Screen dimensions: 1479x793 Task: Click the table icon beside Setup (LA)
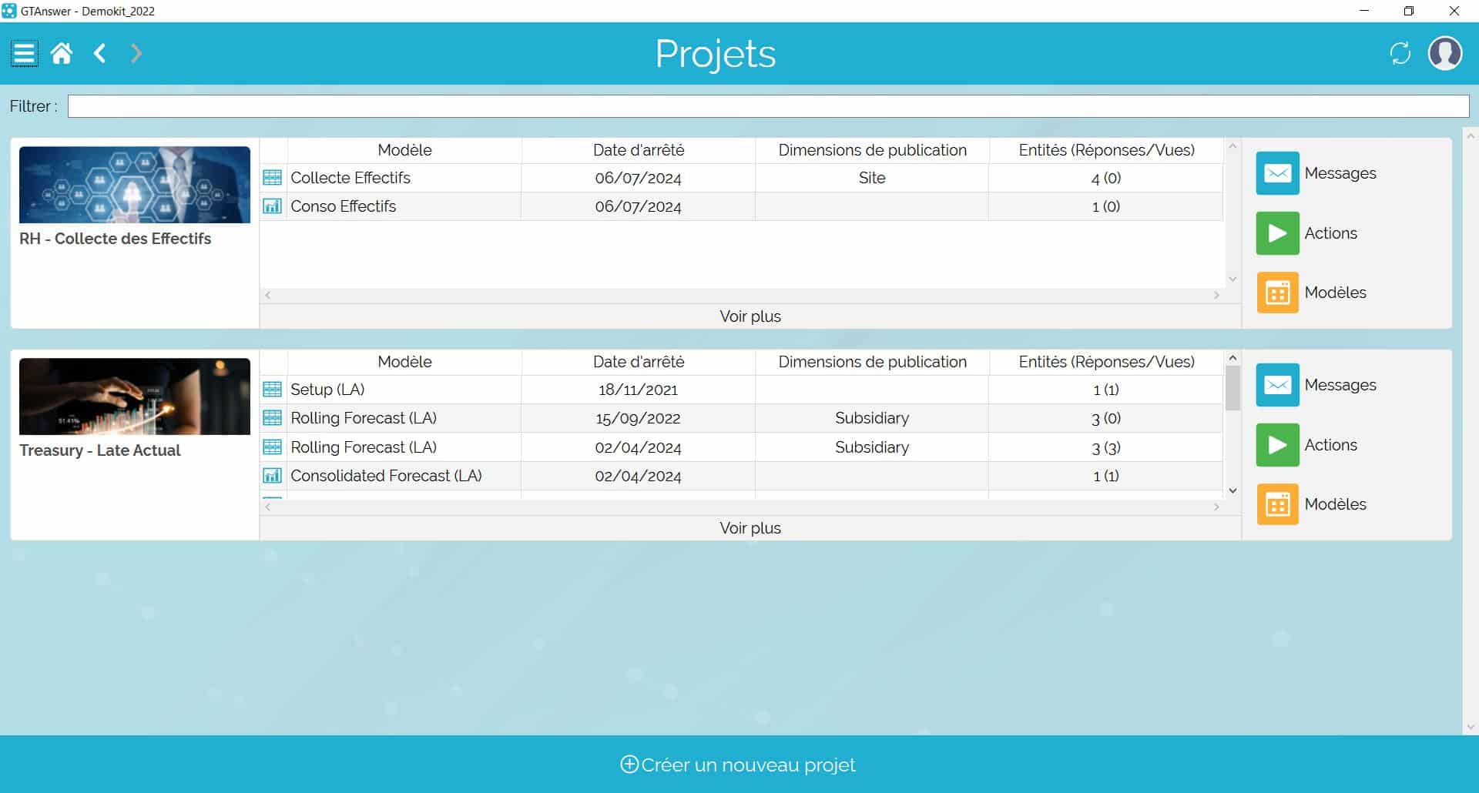point(273,390)
